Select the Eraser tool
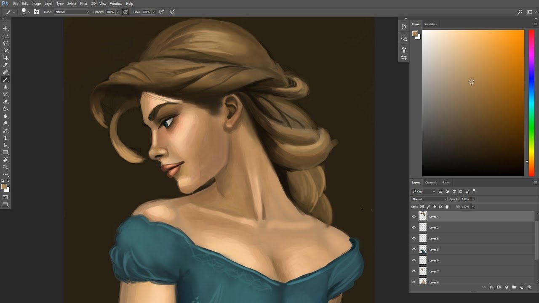539x303 pixels. pos(5,101)
